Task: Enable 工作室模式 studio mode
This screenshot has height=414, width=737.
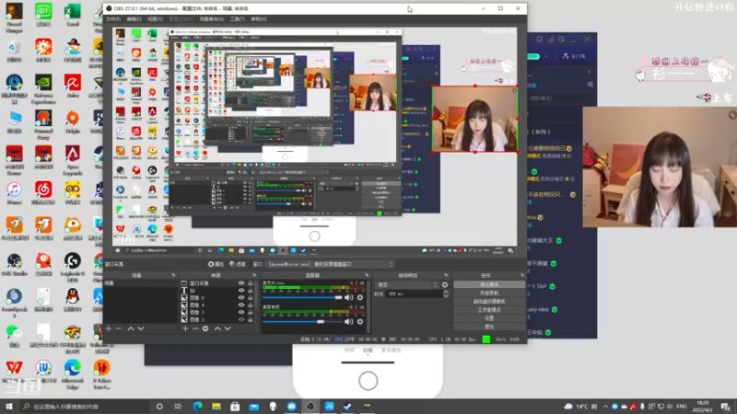Action: [x=489, y=310]
